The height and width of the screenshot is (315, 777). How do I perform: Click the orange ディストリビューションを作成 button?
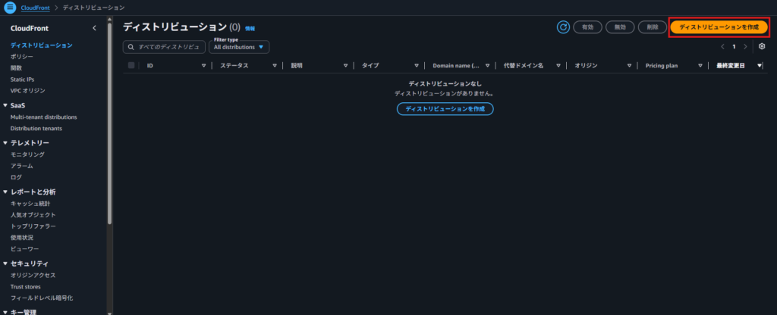coord(719,27)
